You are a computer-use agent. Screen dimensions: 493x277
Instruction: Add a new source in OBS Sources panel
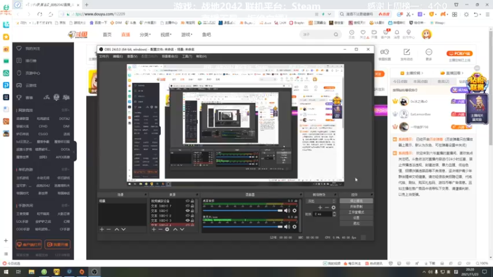(x=153, y=230)
